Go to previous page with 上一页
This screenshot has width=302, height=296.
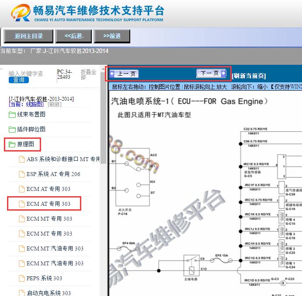[124, 74]
